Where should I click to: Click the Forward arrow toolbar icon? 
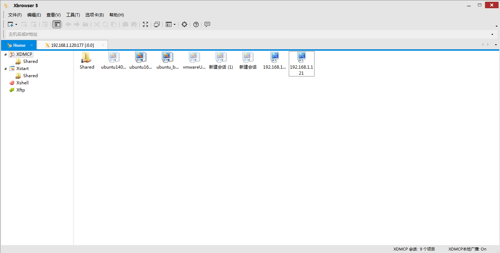tap(76, 24)
